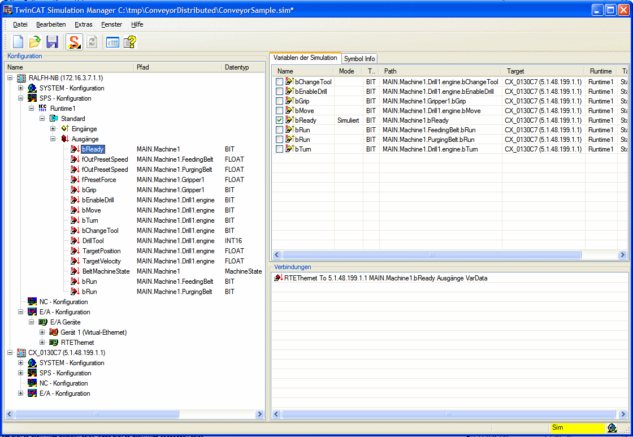
Task: Check the PurgingBelt.bRun row checkbox
Action: point(279,139)
